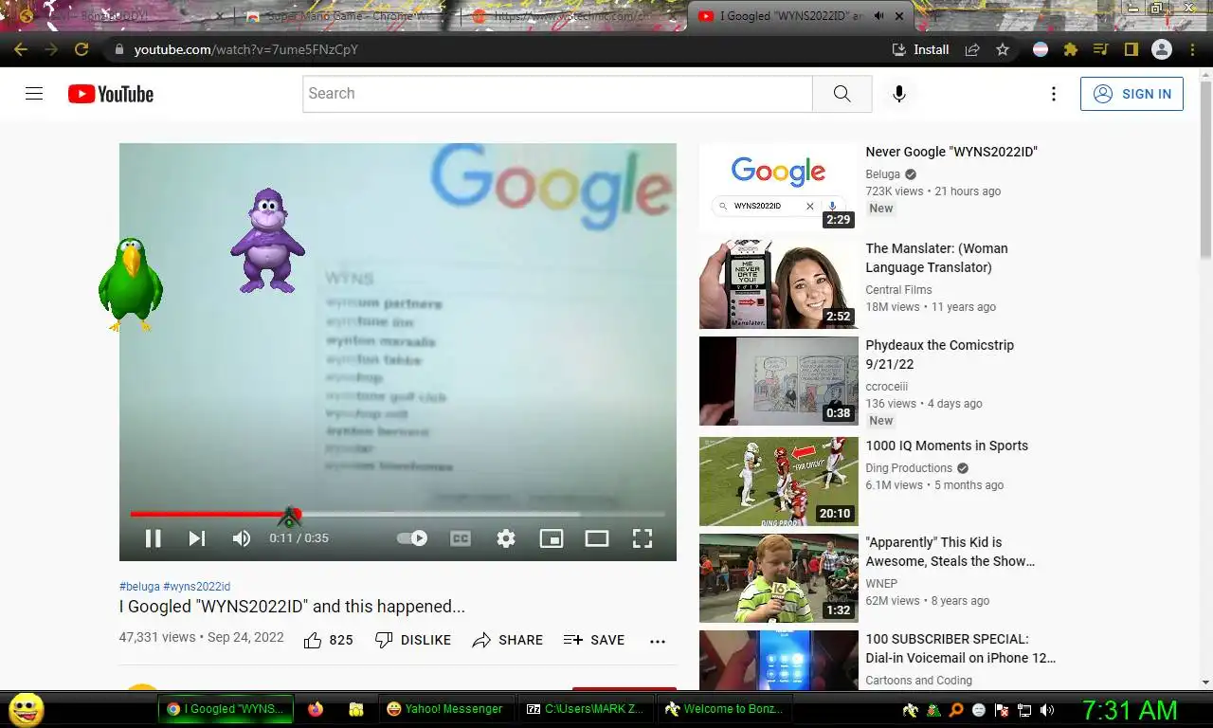Viewport: 1213px width, 728px height.
Task: Mute the tab via speaker icon
Action: click(878, 16)
